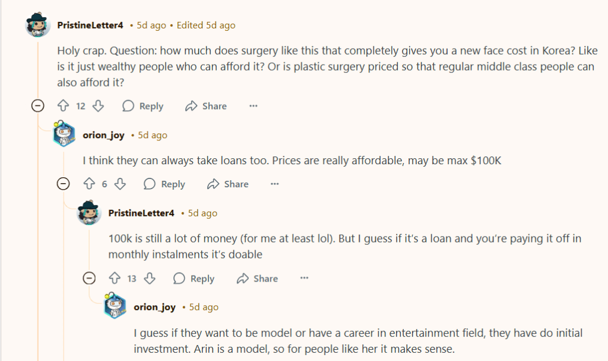Downvote the comment with 12 votes

[99, 106]
